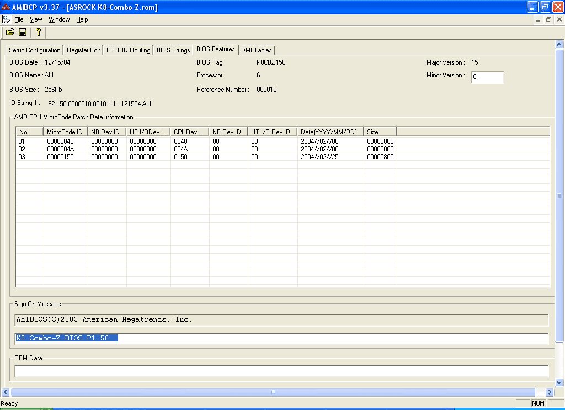
Task: Click the OEM Data input field
Action: pyautogui.click(x=281, y=371)
